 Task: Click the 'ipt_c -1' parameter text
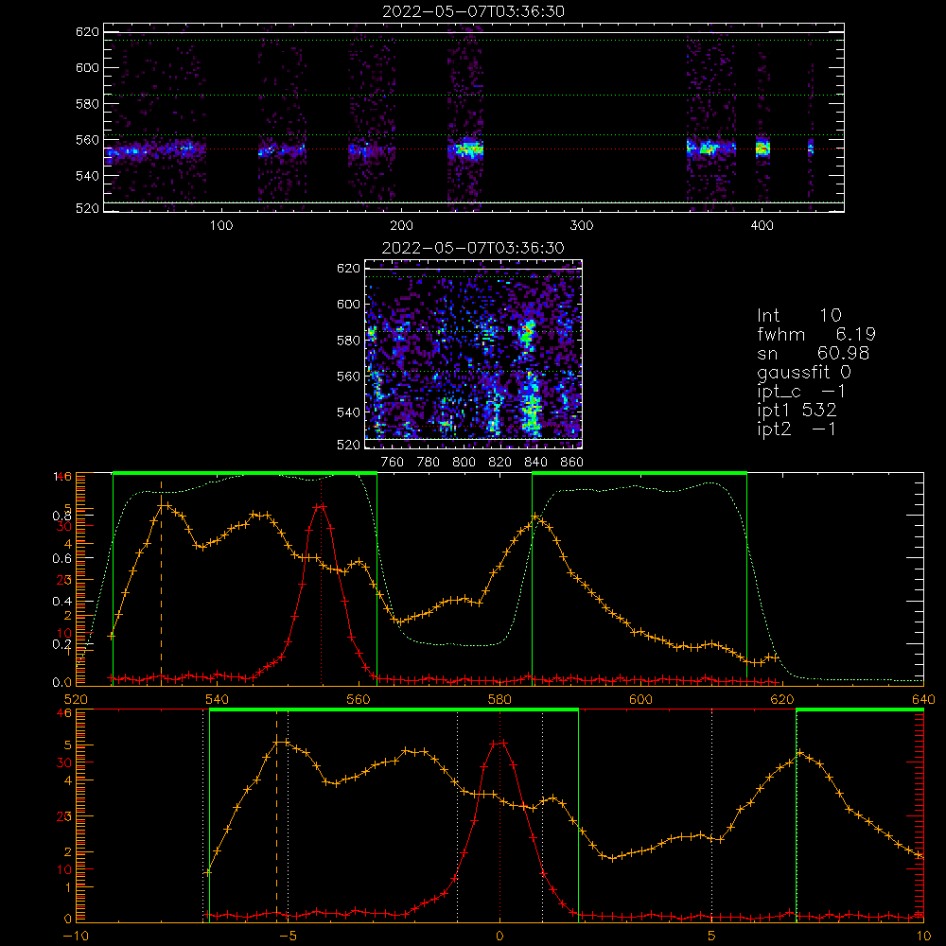[x=801, y=392]
